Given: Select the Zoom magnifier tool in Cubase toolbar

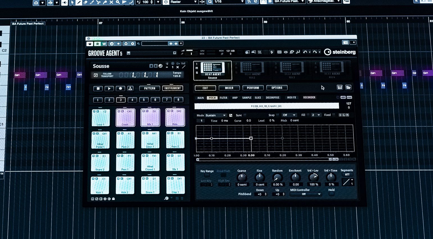Looking at the screenshot, I should [x=118, y=2].
